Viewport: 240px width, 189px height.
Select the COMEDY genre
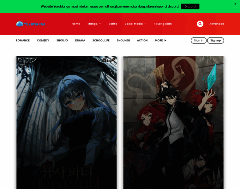43,40
